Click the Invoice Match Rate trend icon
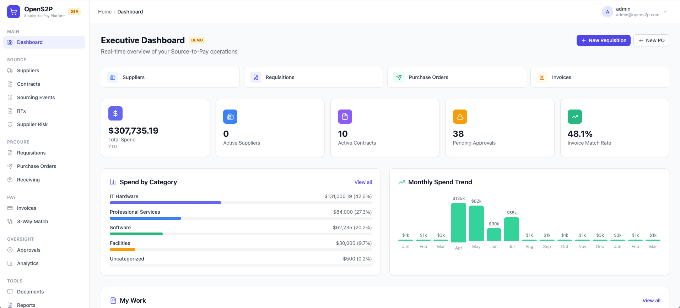Screen dimensions: 680x308 575,117
